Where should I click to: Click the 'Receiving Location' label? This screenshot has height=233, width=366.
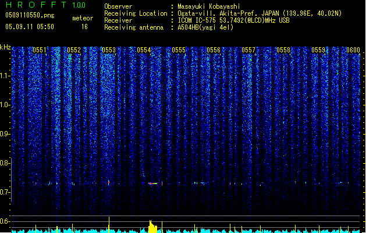(136, 13)
